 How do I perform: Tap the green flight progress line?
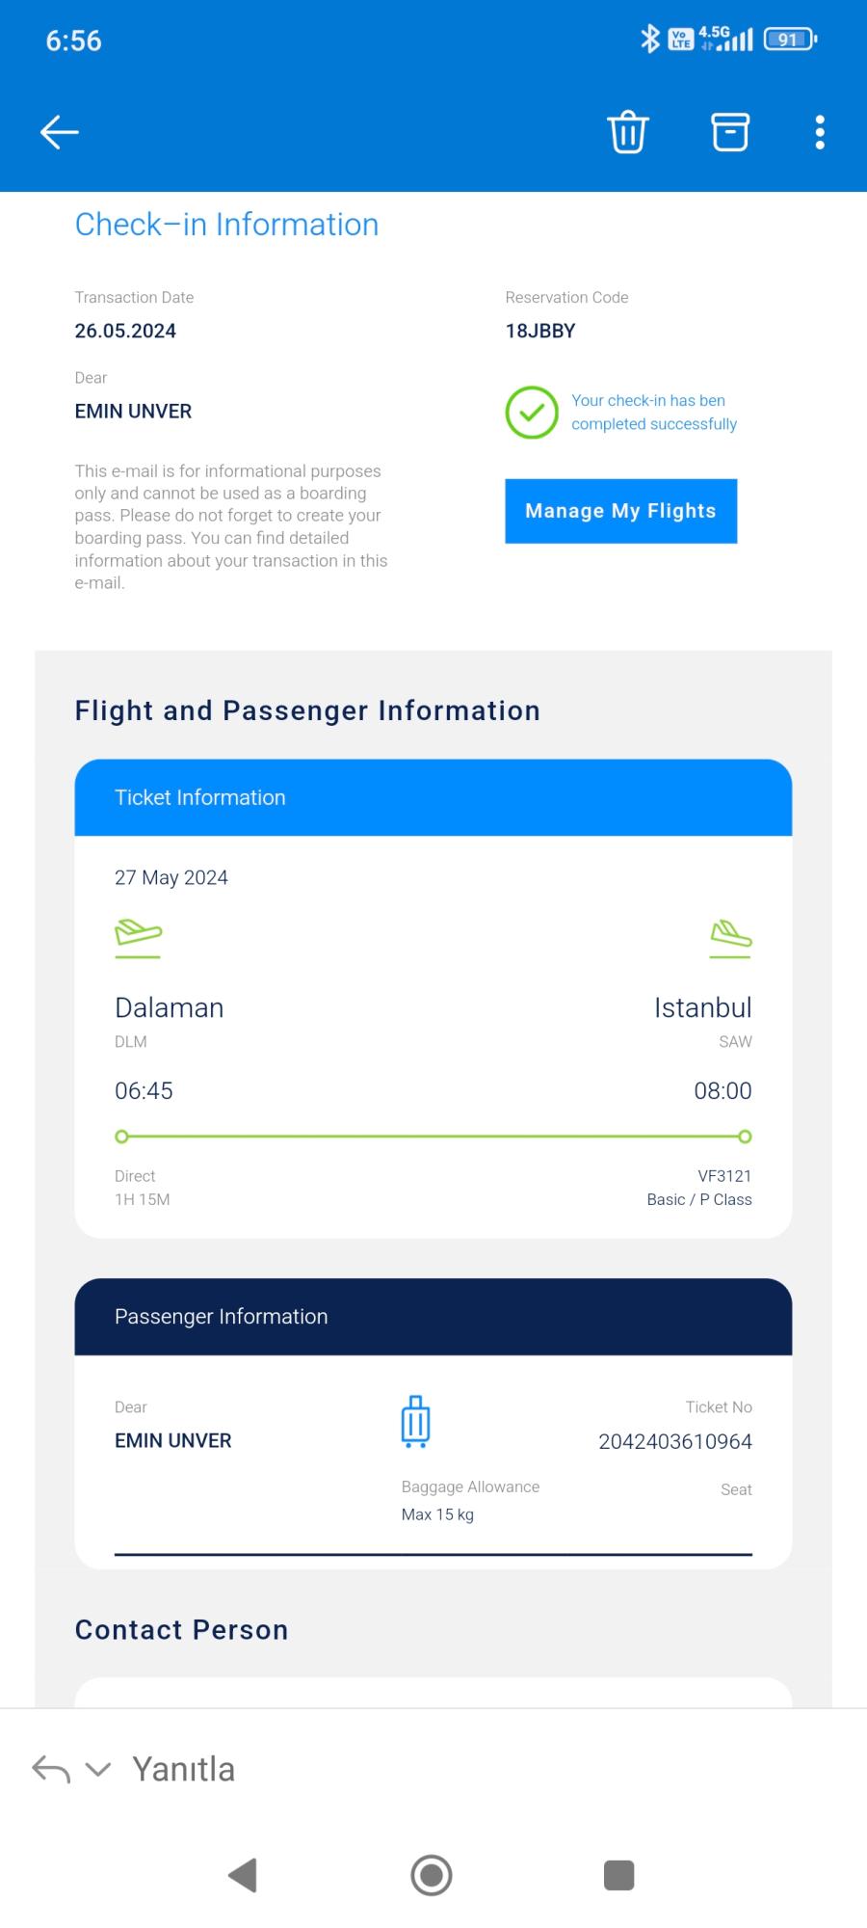433,1137
